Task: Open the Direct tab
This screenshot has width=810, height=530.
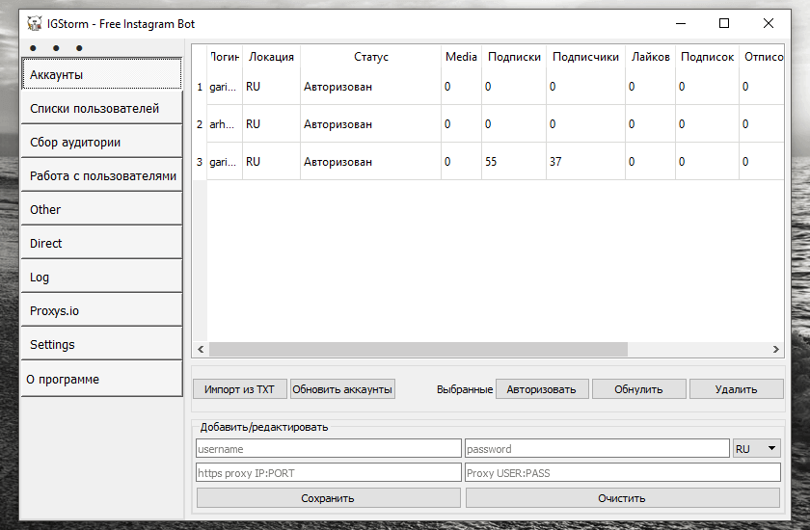Action: (102, 243)
